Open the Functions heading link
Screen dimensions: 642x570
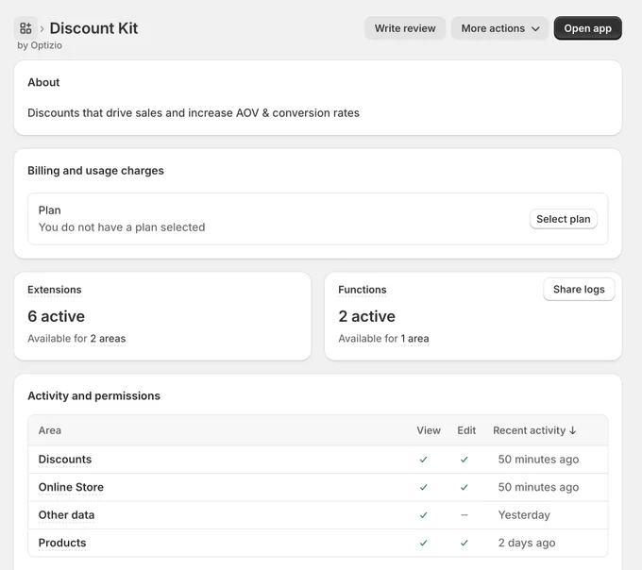tap(363, 290)
